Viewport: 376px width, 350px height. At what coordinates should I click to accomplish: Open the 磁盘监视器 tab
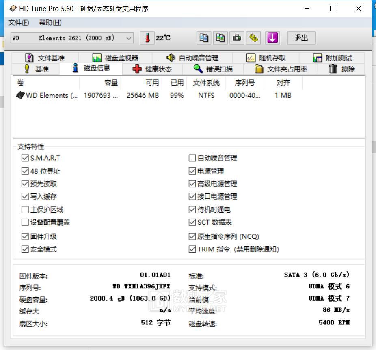pos(115,58)
